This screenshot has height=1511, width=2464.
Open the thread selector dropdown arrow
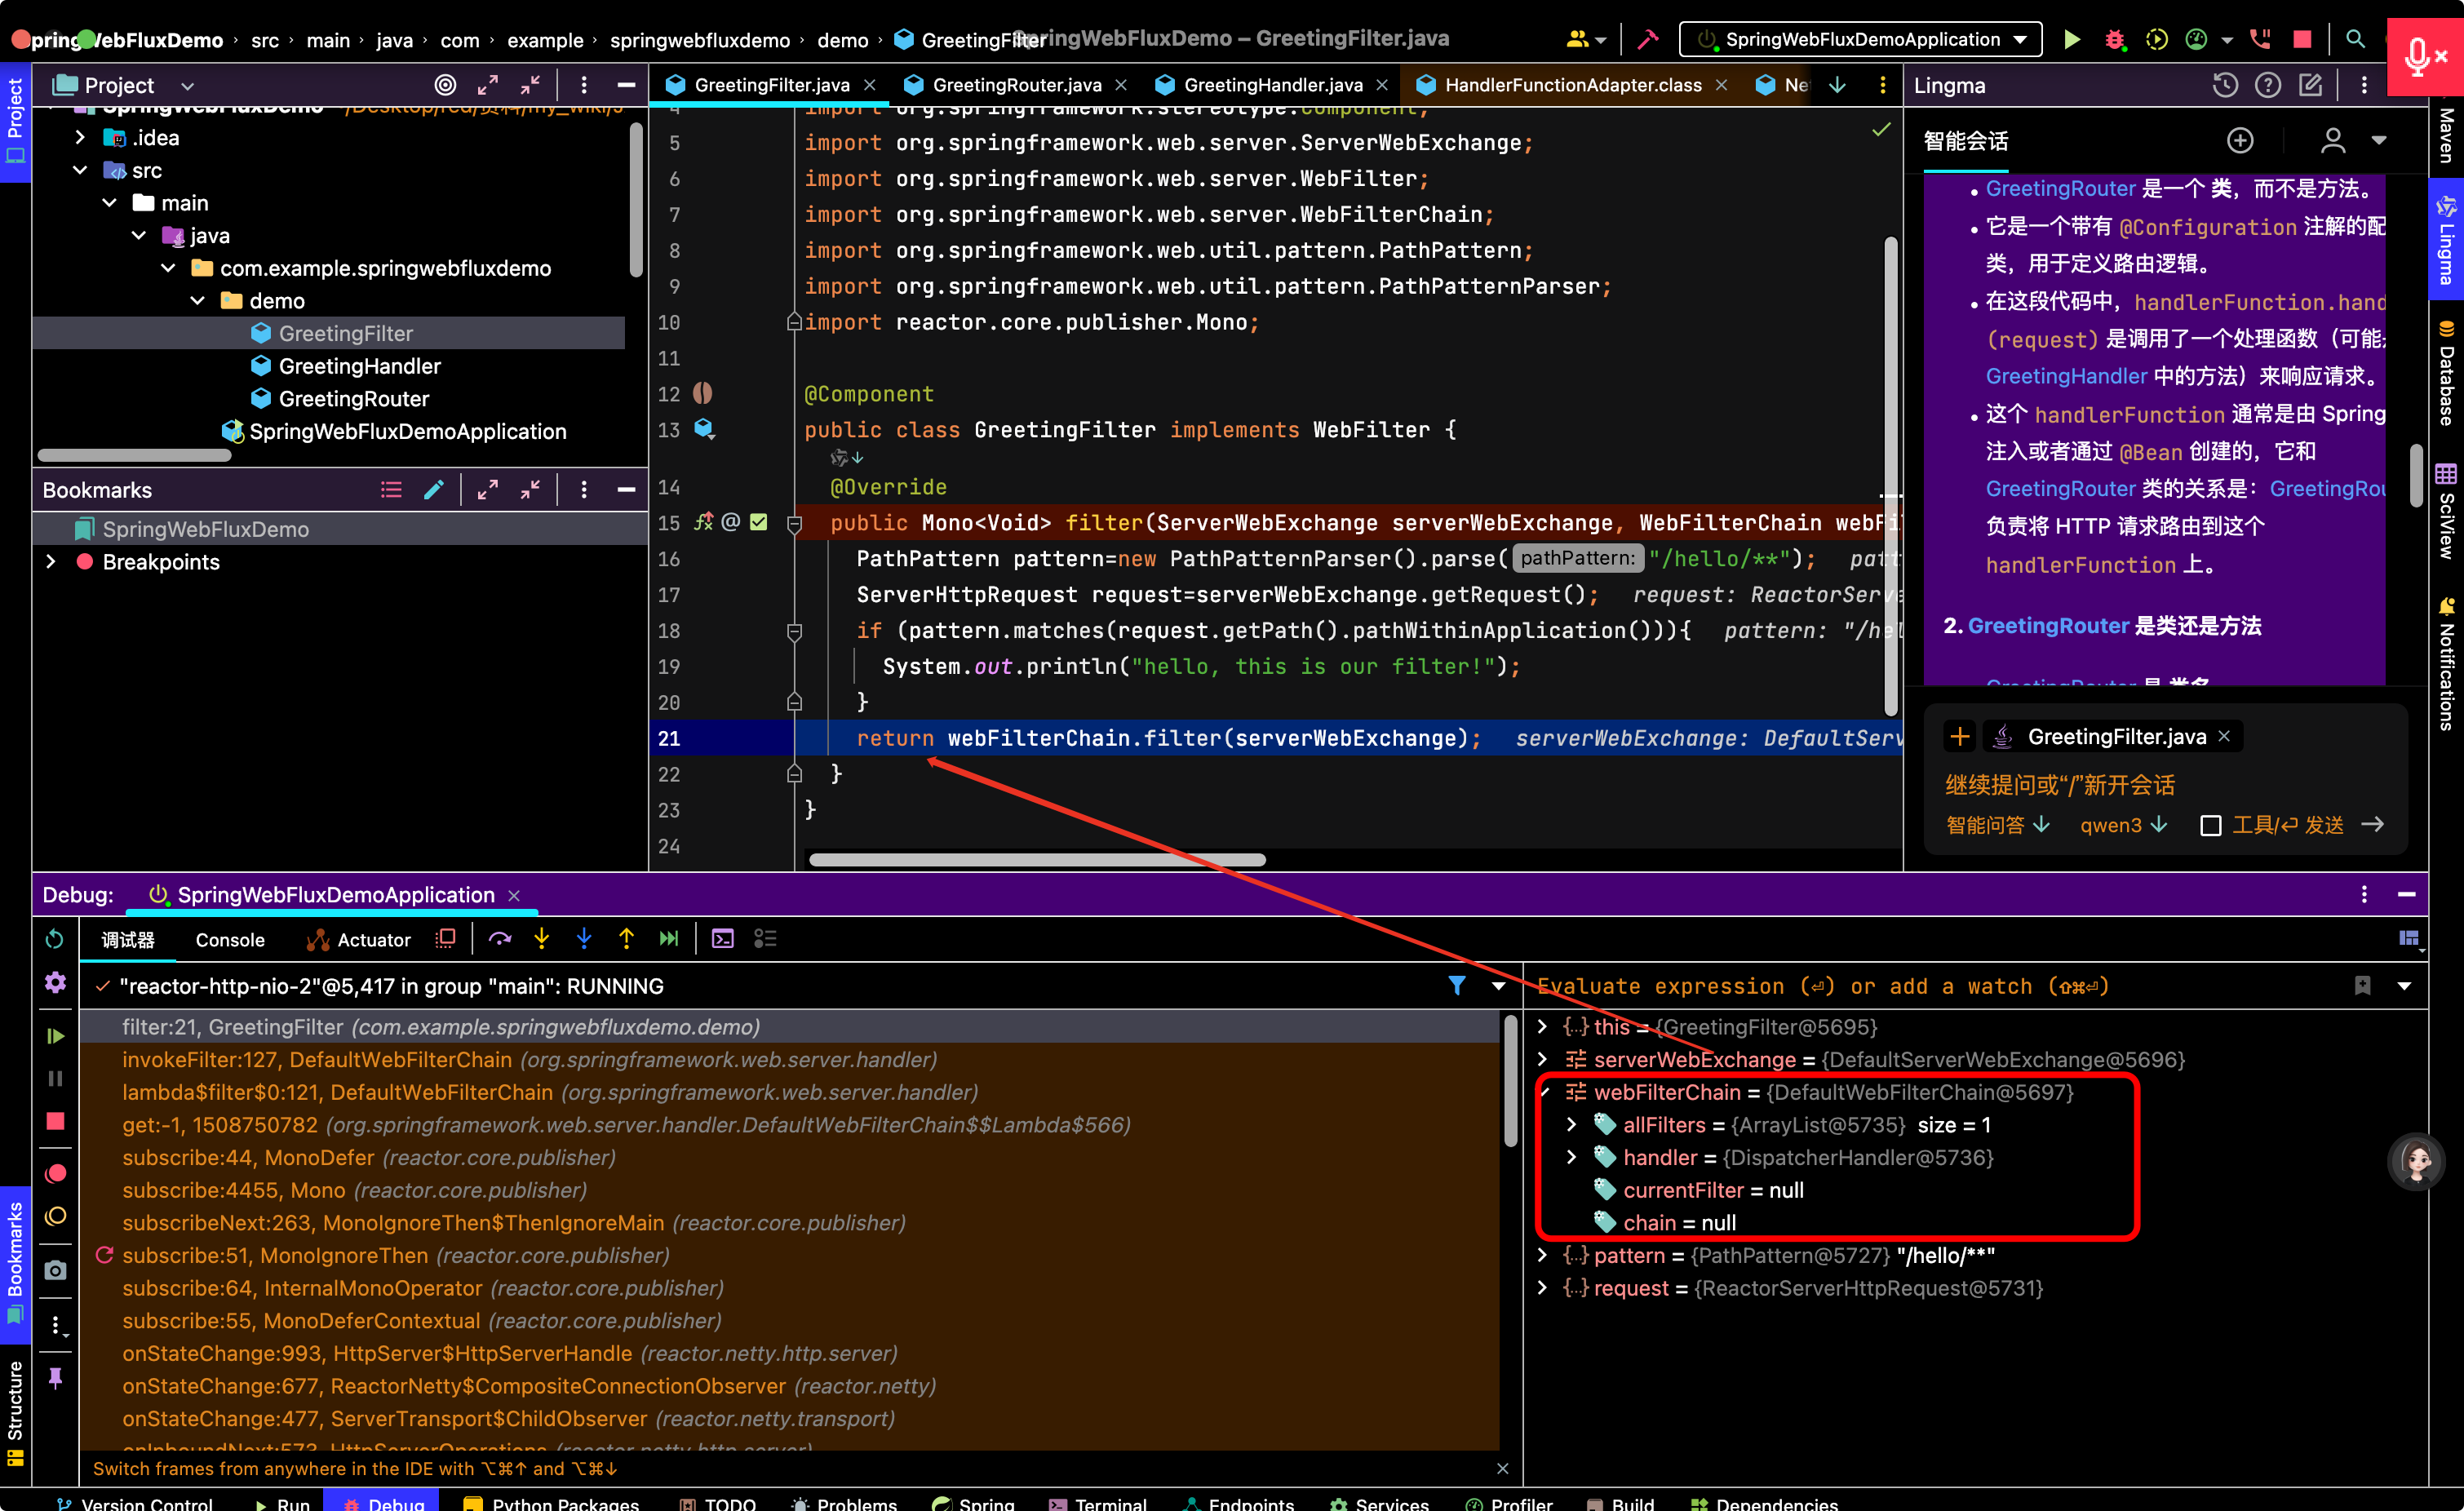pyautogui.click(x=1499, y=986)
